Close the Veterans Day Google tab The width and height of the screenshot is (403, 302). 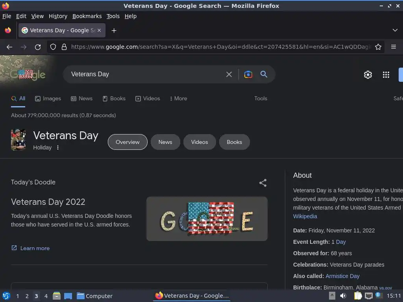pyautogui.click(x=99, y=30)
